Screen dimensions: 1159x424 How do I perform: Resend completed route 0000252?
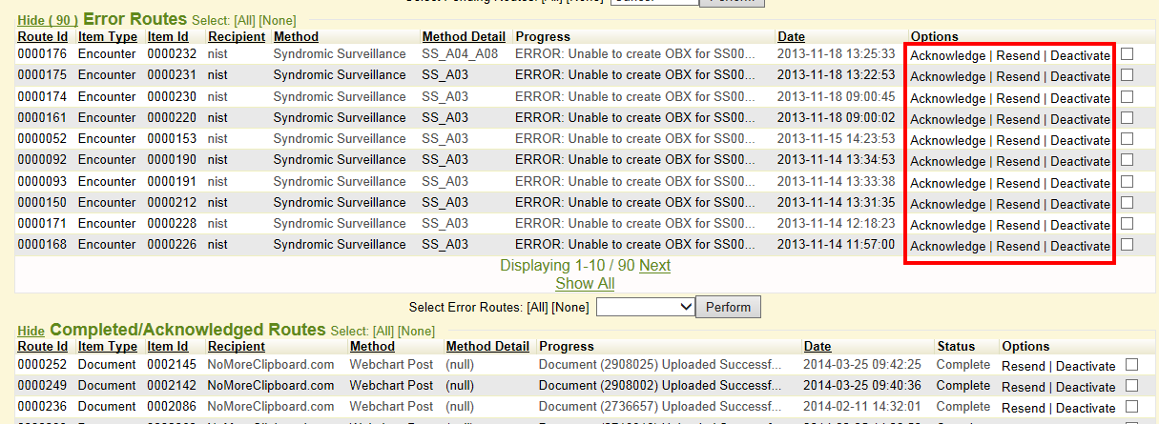[x=1024, y=366]
